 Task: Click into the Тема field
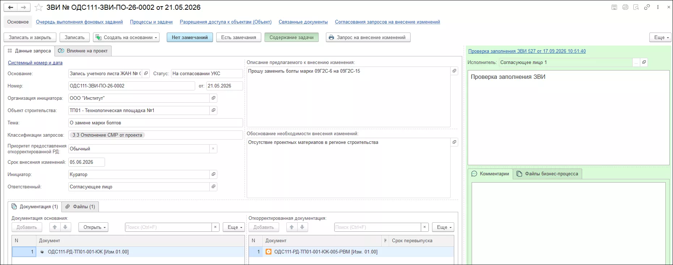coord(156,123)
